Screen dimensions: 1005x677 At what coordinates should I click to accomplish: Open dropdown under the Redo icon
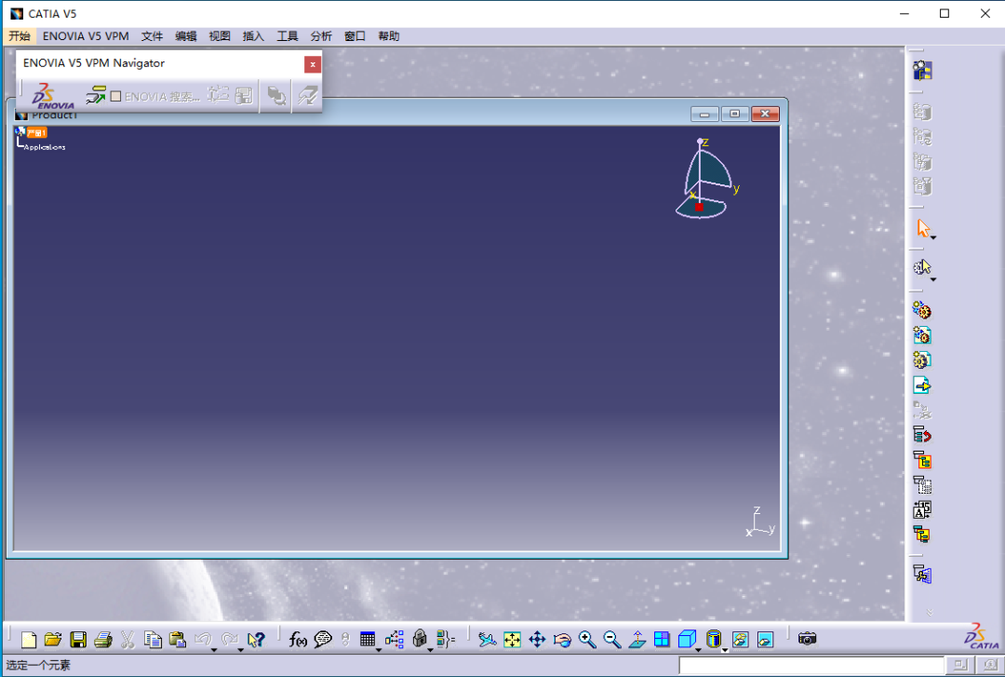[x=240, y=650]
